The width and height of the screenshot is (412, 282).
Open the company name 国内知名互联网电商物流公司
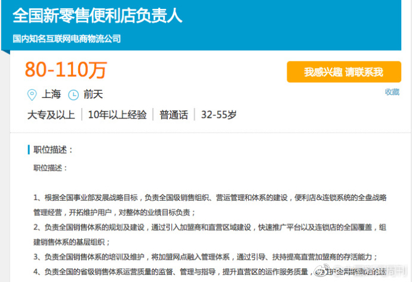click(x=67, y=38)
